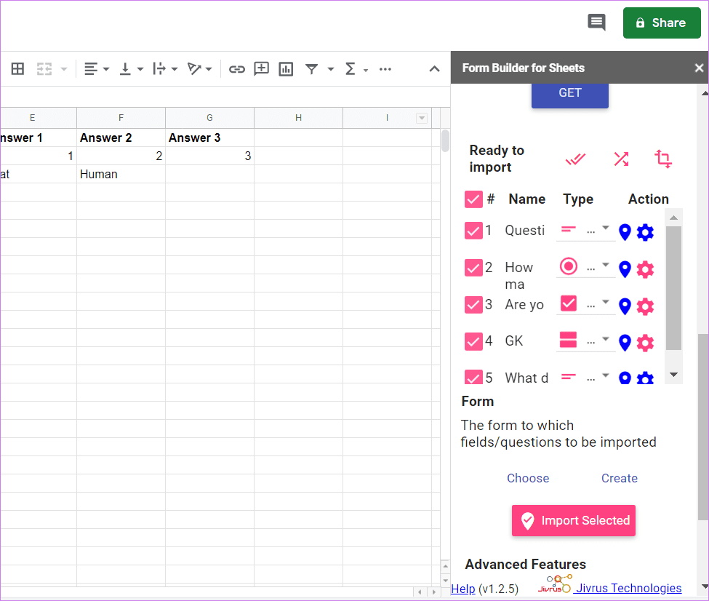
Task: Click the Choose form option
Action: point(528,478)
